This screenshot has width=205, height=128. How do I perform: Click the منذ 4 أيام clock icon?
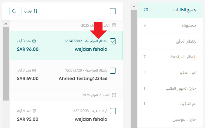tap(34, 111)
